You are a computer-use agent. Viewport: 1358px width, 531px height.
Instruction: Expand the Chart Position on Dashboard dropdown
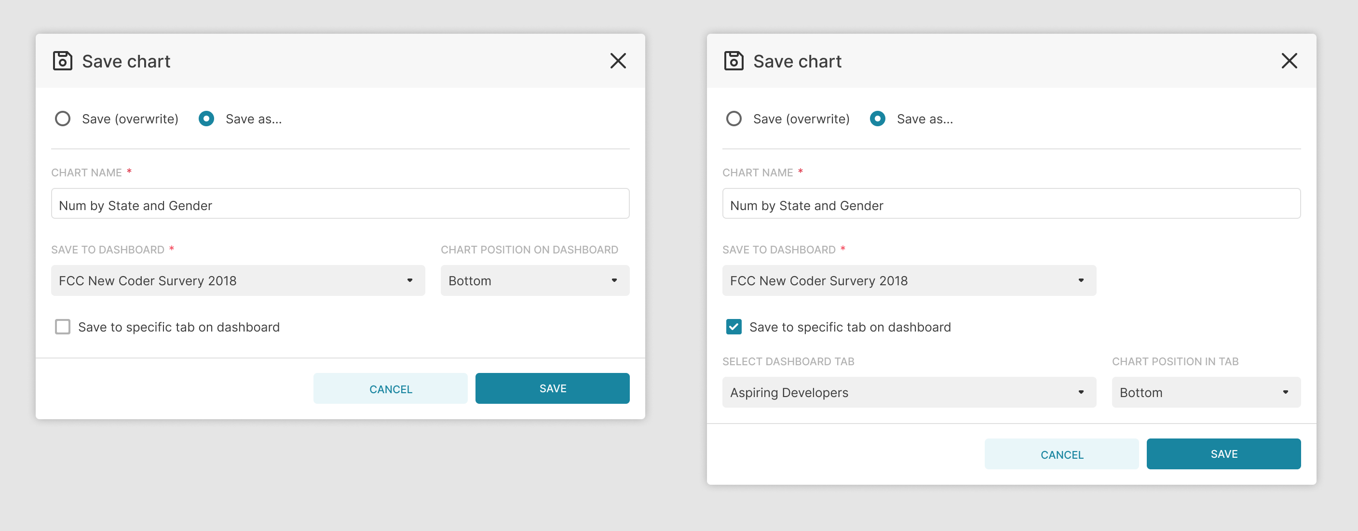tap(534, 281)
